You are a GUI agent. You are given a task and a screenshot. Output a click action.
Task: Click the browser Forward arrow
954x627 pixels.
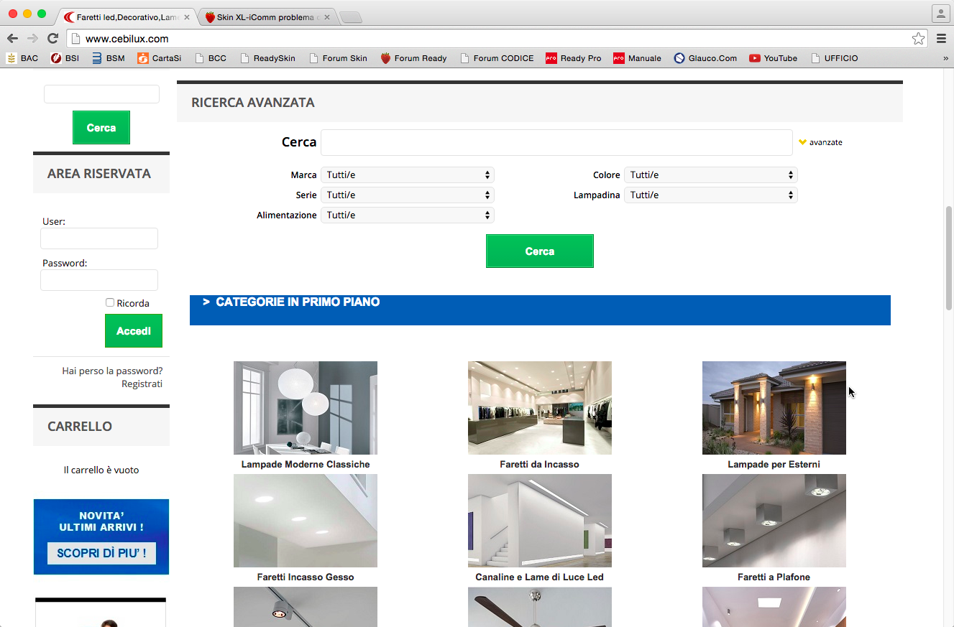click(32, 39)
